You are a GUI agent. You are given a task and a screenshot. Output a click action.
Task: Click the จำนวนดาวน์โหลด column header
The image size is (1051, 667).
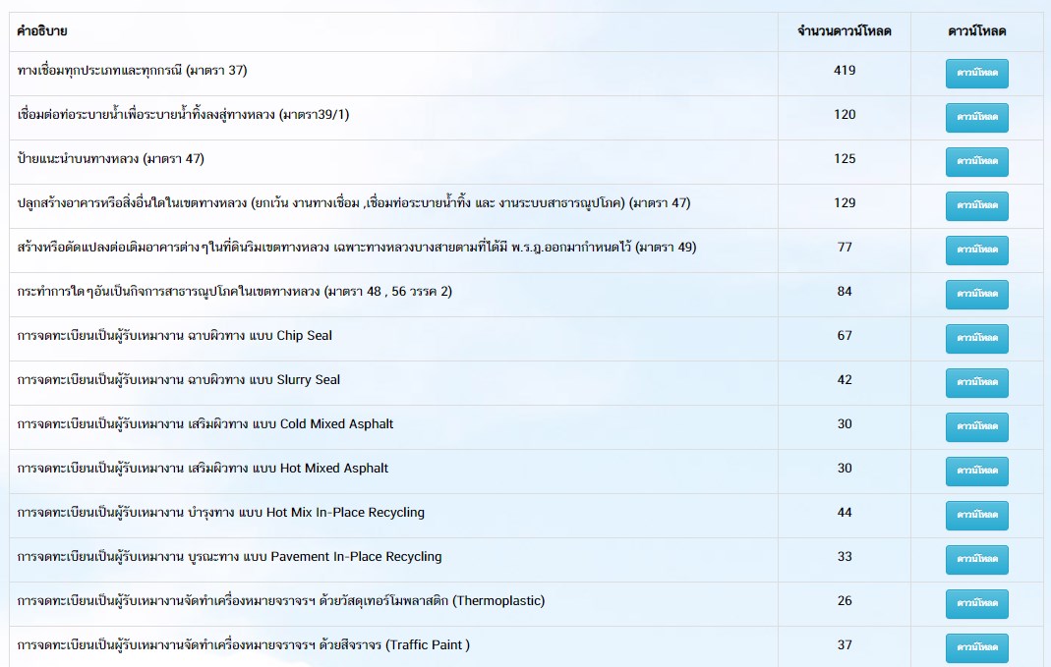tap(844, 31)
